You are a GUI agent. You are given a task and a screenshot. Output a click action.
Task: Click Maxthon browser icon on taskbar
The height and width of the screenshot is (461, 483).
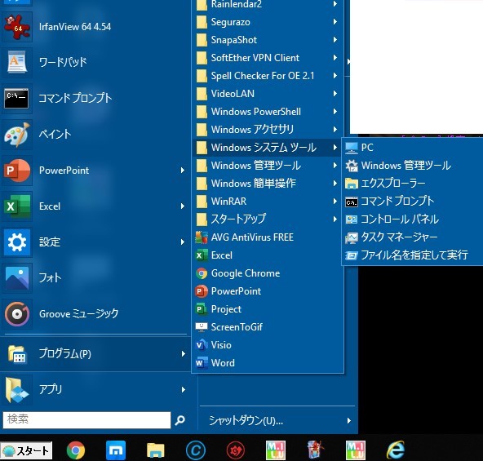116,450
